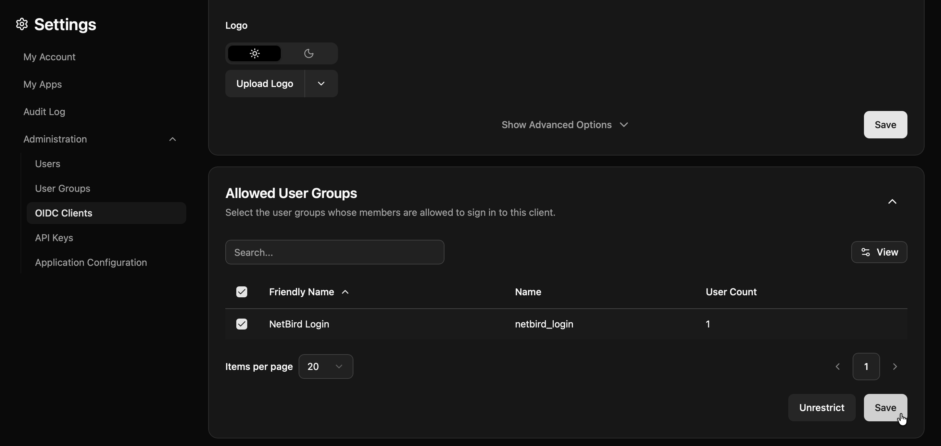The height and width of the screenshot is (446, 941).
Task: Go to the next page with the right arrow
Action: [895, 367]
